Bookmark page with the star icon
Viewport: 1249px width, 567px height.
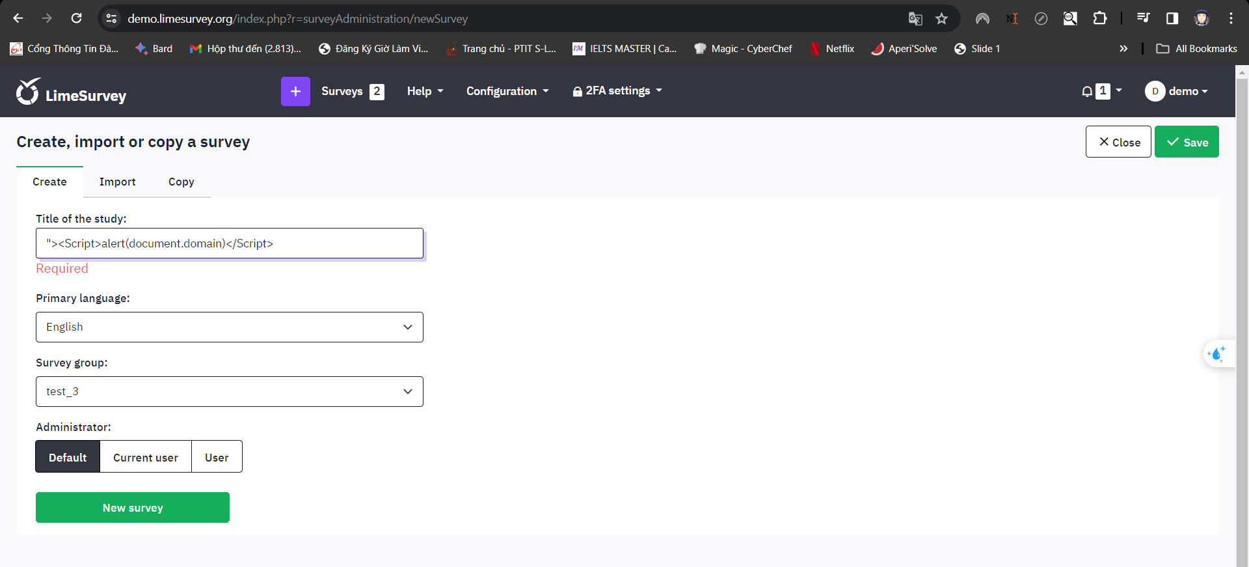coord(941,19)
